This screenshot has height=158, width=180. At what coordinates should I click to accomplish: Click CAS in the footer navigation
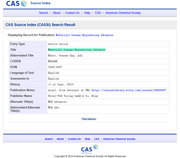[x=97, y=139]
